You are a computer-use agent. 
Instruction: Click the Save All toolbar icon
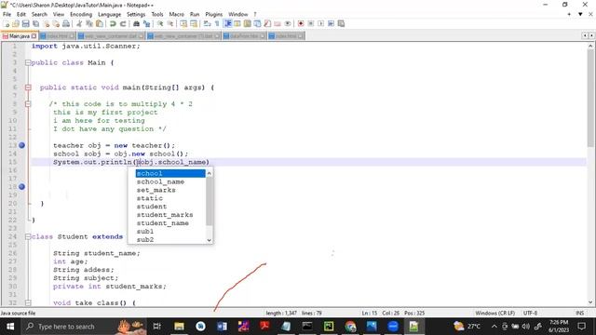tap(35, 23)
